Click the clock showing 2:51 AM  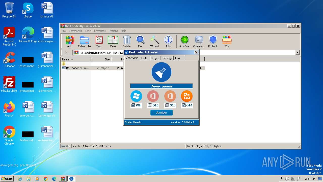click(x=310, y=179)
